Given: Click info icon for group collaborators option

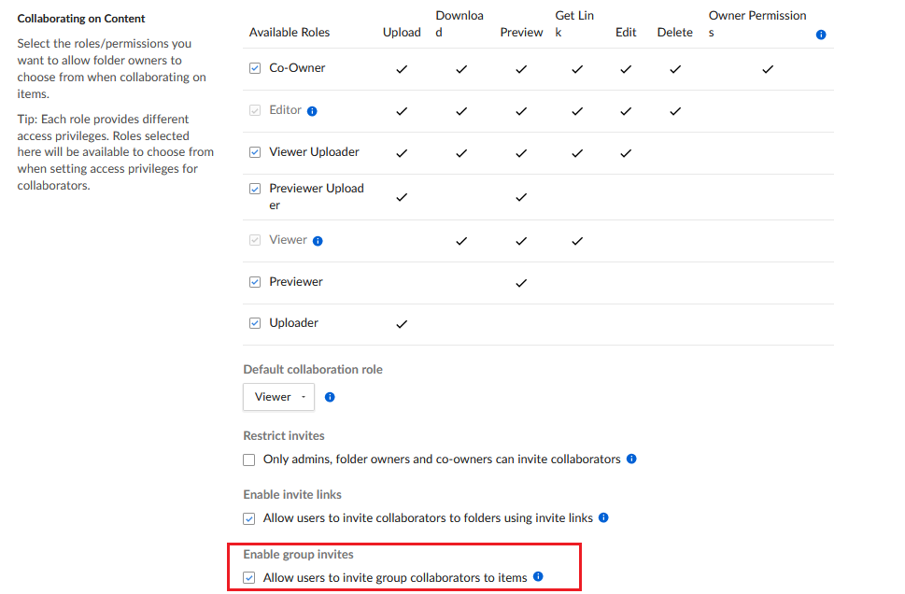Looking at the screenshot, I should coord(538,576).
